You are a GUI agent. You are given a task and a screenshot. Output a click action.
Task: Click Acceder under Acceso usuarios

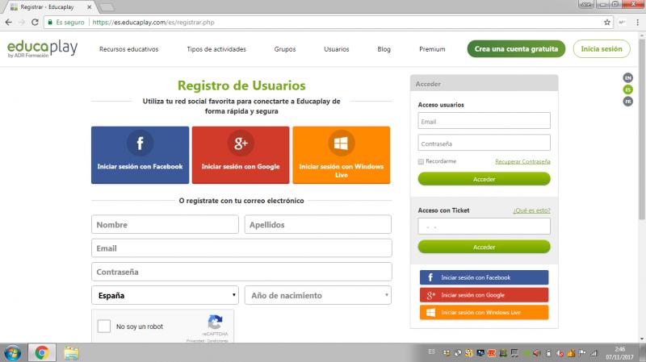(484, 179)
